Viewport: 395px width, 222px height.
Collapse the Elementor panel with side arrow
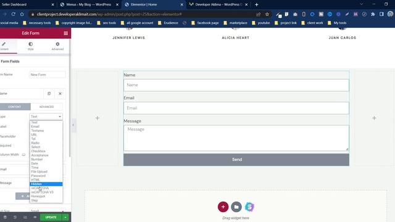tap(73, 125)
